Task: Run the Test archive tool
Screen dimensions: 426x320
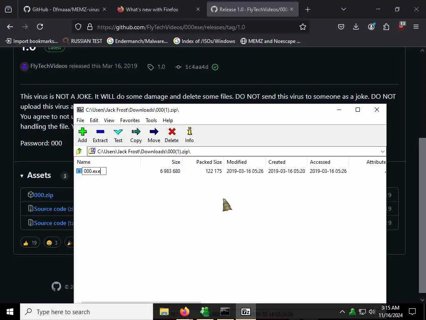Action: 118,135
